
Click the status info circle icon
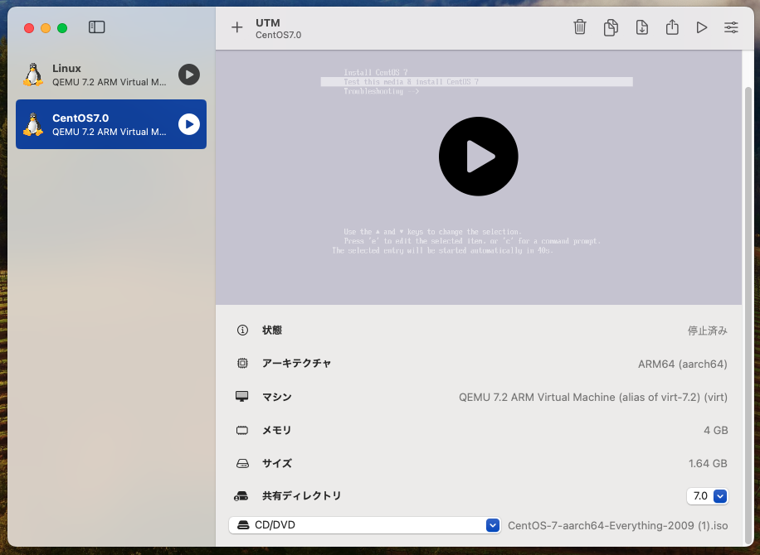[241, 330]
